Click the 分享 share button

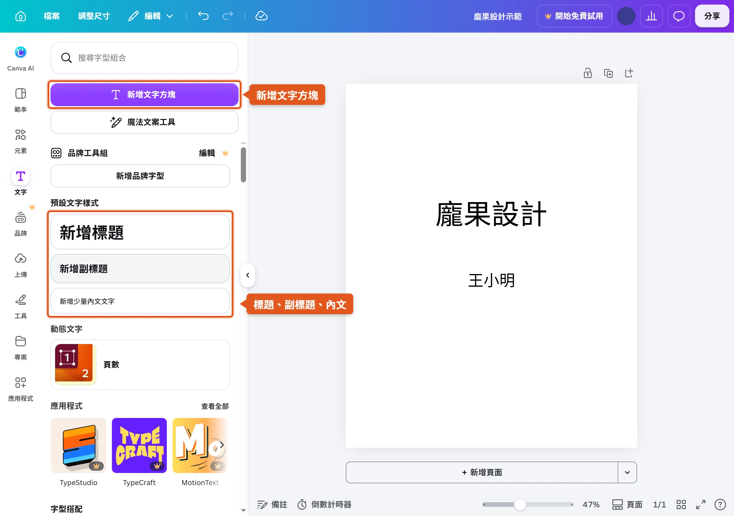[x=712, y=16]
